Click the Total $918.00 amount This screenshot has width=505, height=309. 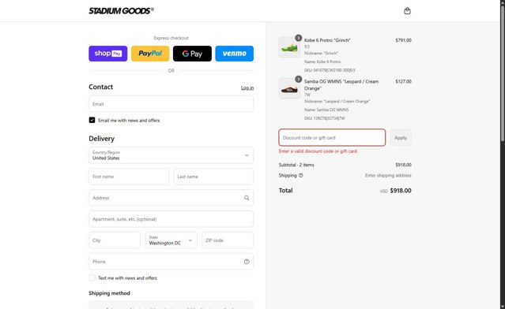coord(401,191)
